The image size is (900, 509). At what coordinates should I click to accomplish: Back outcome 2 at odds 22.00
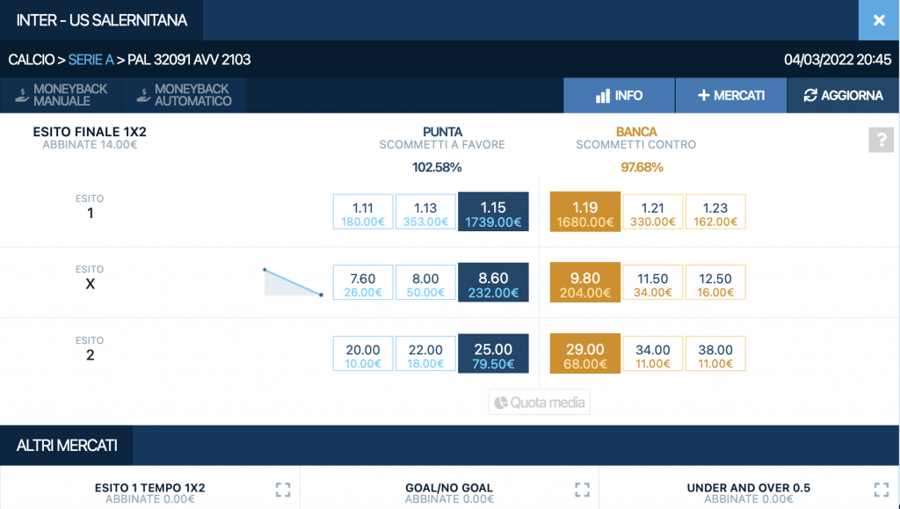pyautogui.click(x=425, y=353)
